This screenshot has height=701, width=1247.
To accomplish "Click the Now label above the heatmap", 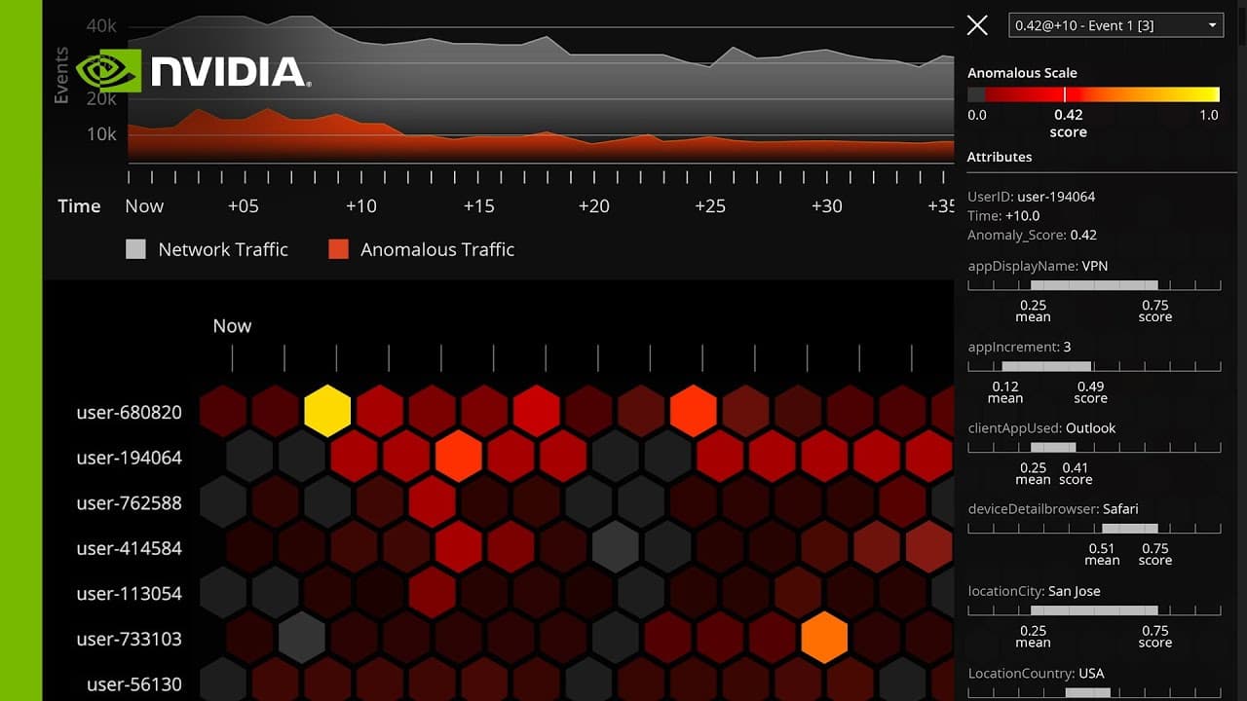I will [232, 326].
